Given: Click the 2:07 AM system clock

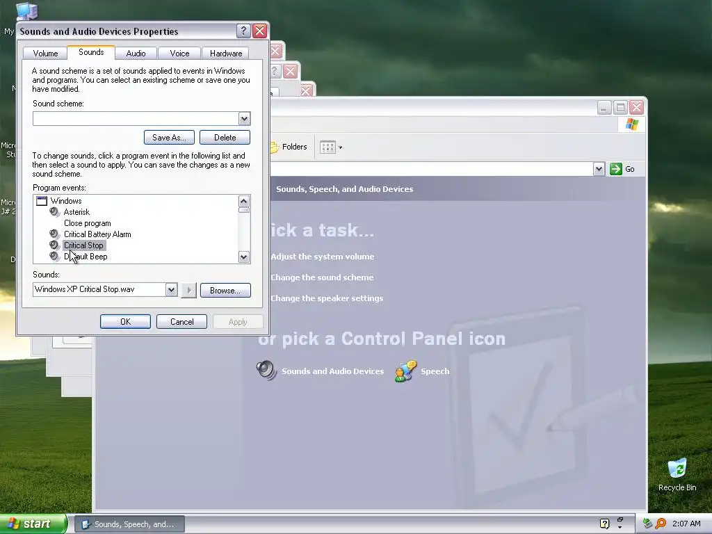Looking at the screenshot, I should click(x=686, y=524).
